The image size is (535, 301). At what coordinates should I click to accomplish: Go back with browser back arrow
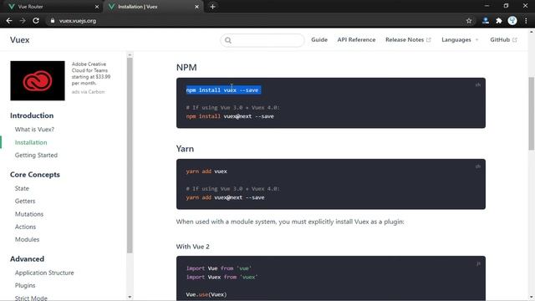[x=9, y=21]
